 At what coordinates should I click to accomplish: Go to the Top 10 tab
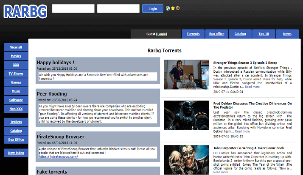click(264, 34)
